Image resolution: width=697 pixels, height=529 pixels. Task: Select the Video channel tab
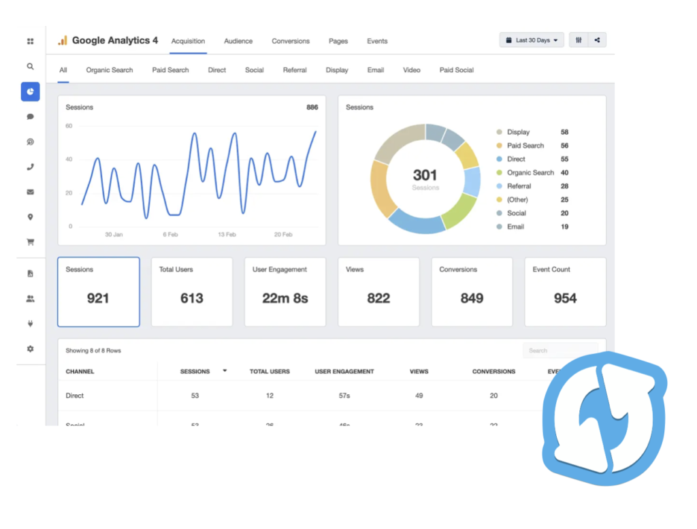pos(412,70)
